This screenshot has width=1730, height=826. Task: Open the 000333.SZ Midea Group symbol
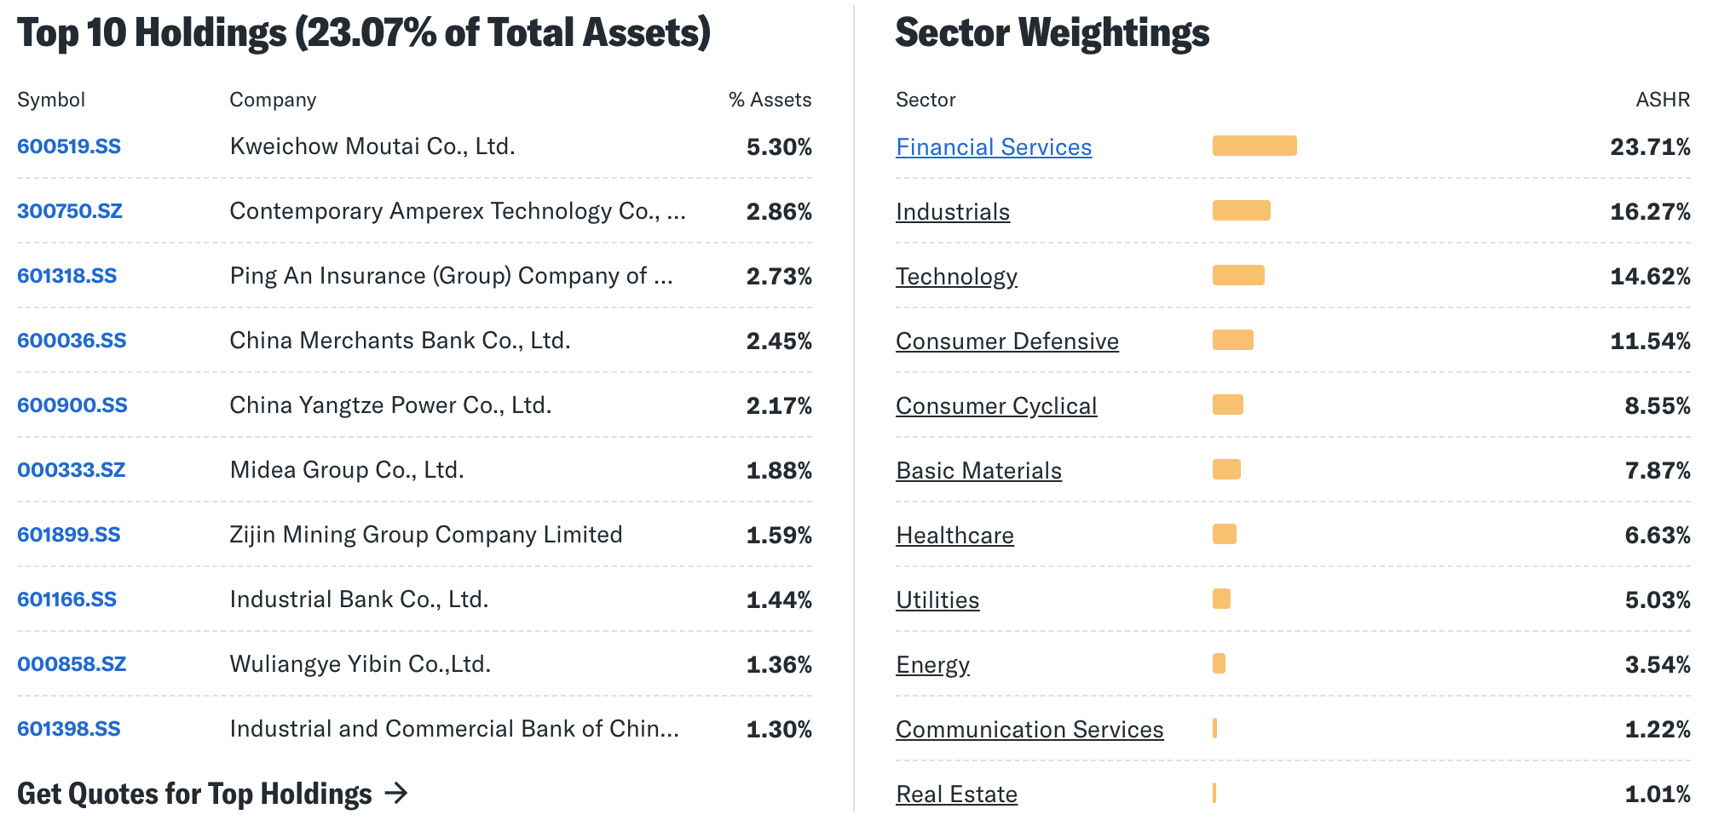(x=72, y=470)
